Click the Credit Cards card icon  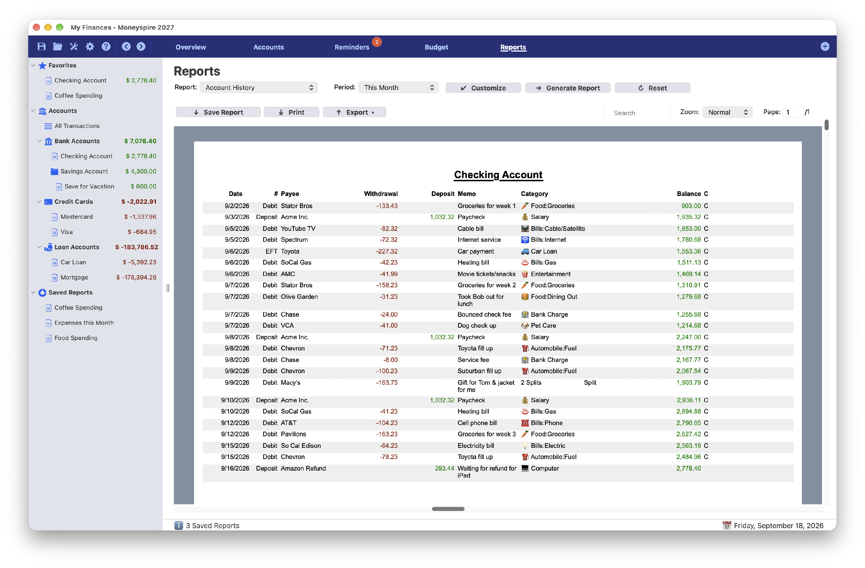point(48,202)
